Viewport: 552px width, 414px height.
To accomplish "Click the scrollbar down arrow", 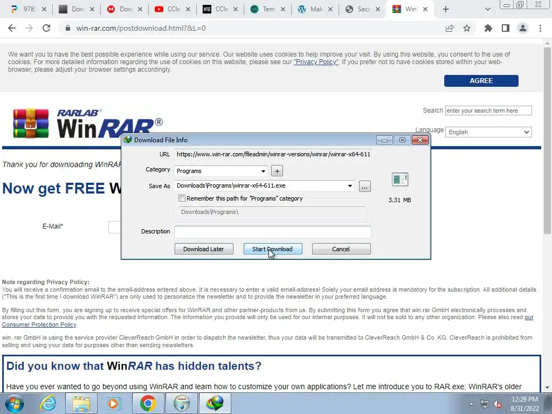I will 547,387.
